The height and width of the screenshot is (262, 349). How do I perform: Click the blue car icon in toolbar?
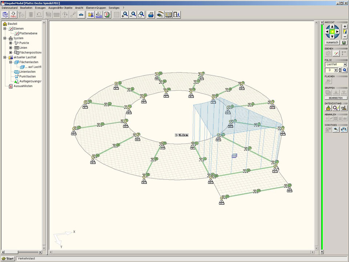click(x=81, y=15)
